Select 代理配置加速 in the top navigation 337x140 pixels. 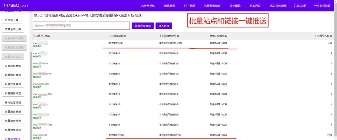click(212, 6)
